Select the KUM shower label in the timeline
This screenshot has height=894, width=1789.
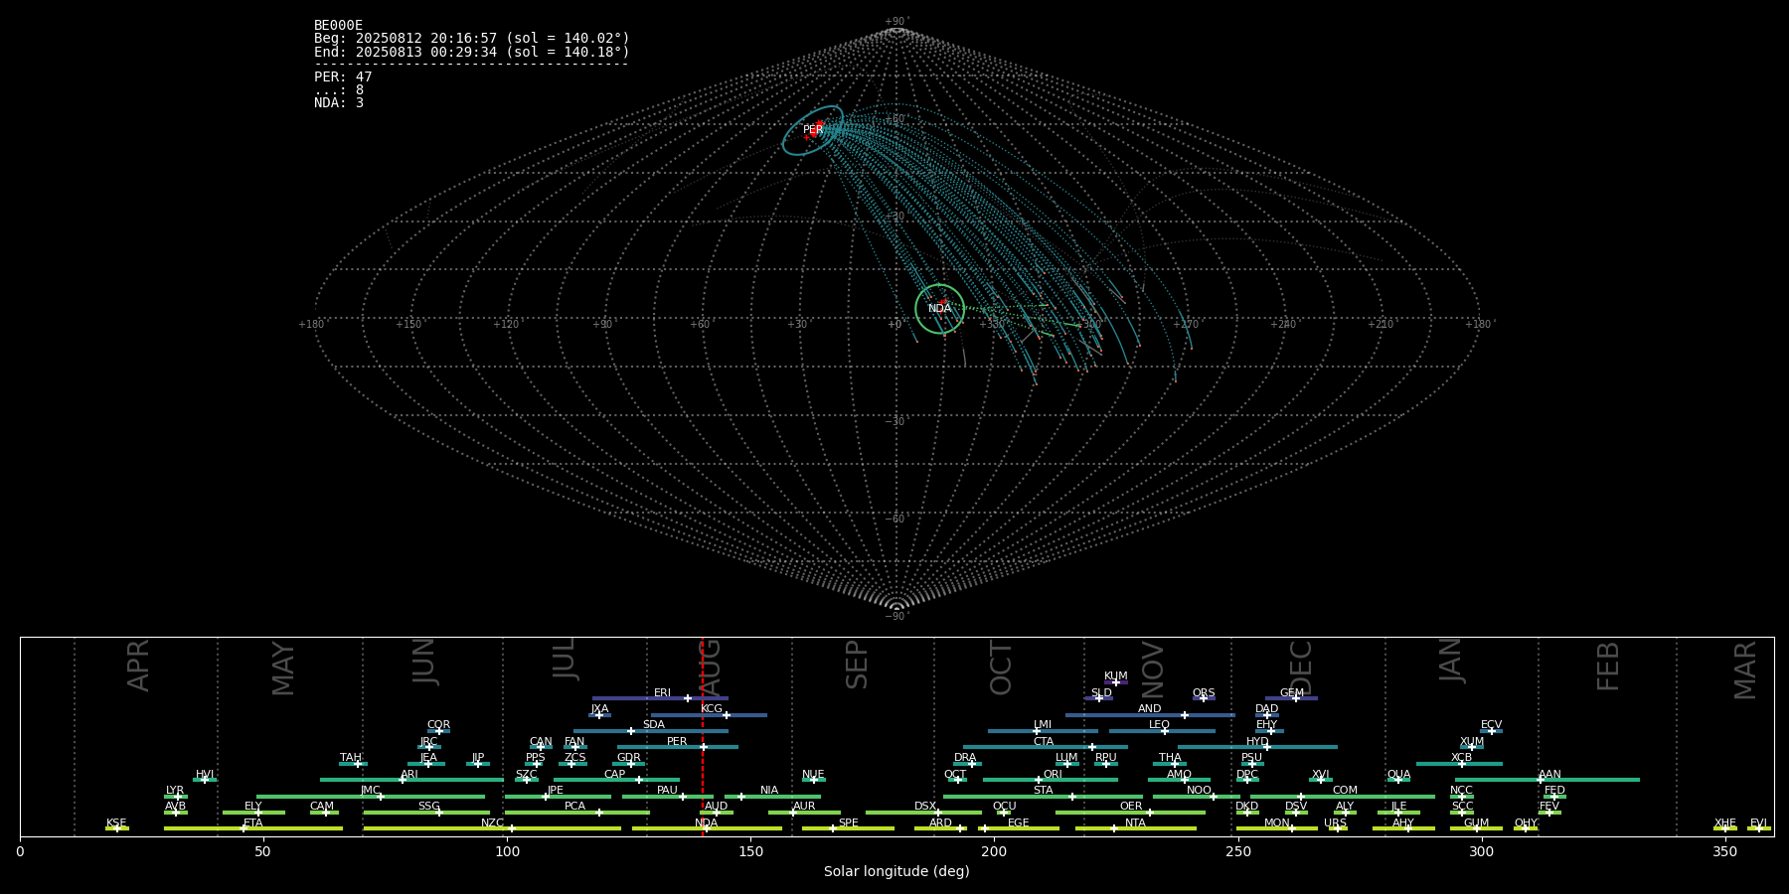[x=1116, y=676]
